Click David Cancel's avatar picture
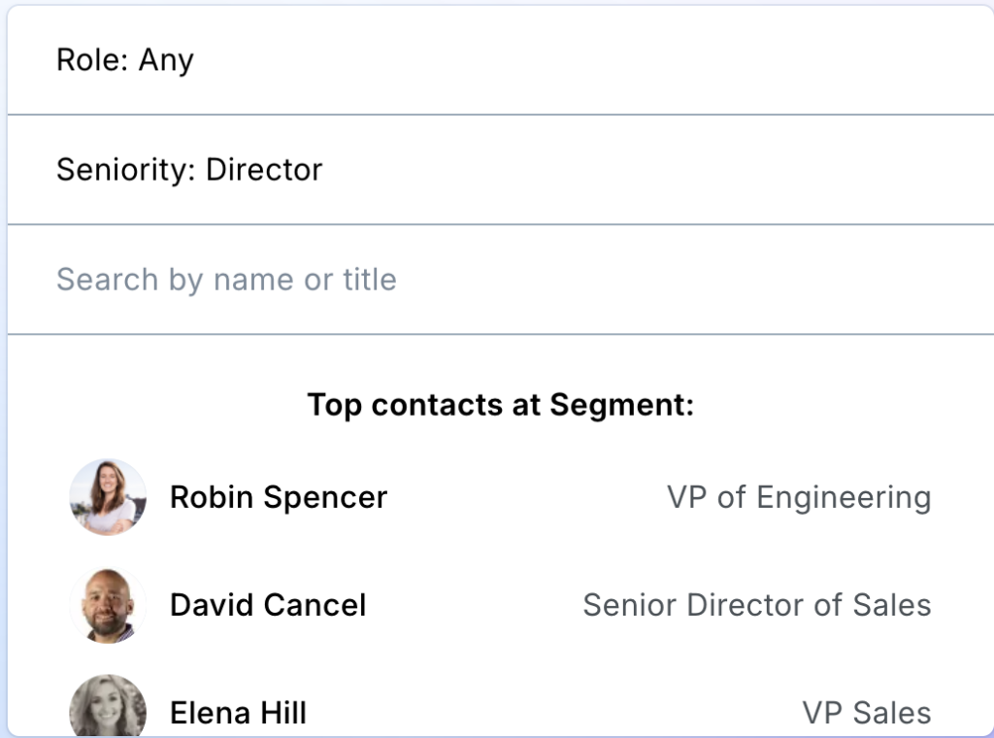This screenshot has width=994, height=738. pos(108,605)
